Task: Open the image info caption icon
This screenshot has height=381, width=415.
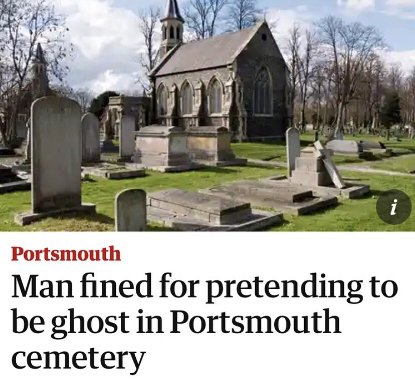Action: (393, 206)
